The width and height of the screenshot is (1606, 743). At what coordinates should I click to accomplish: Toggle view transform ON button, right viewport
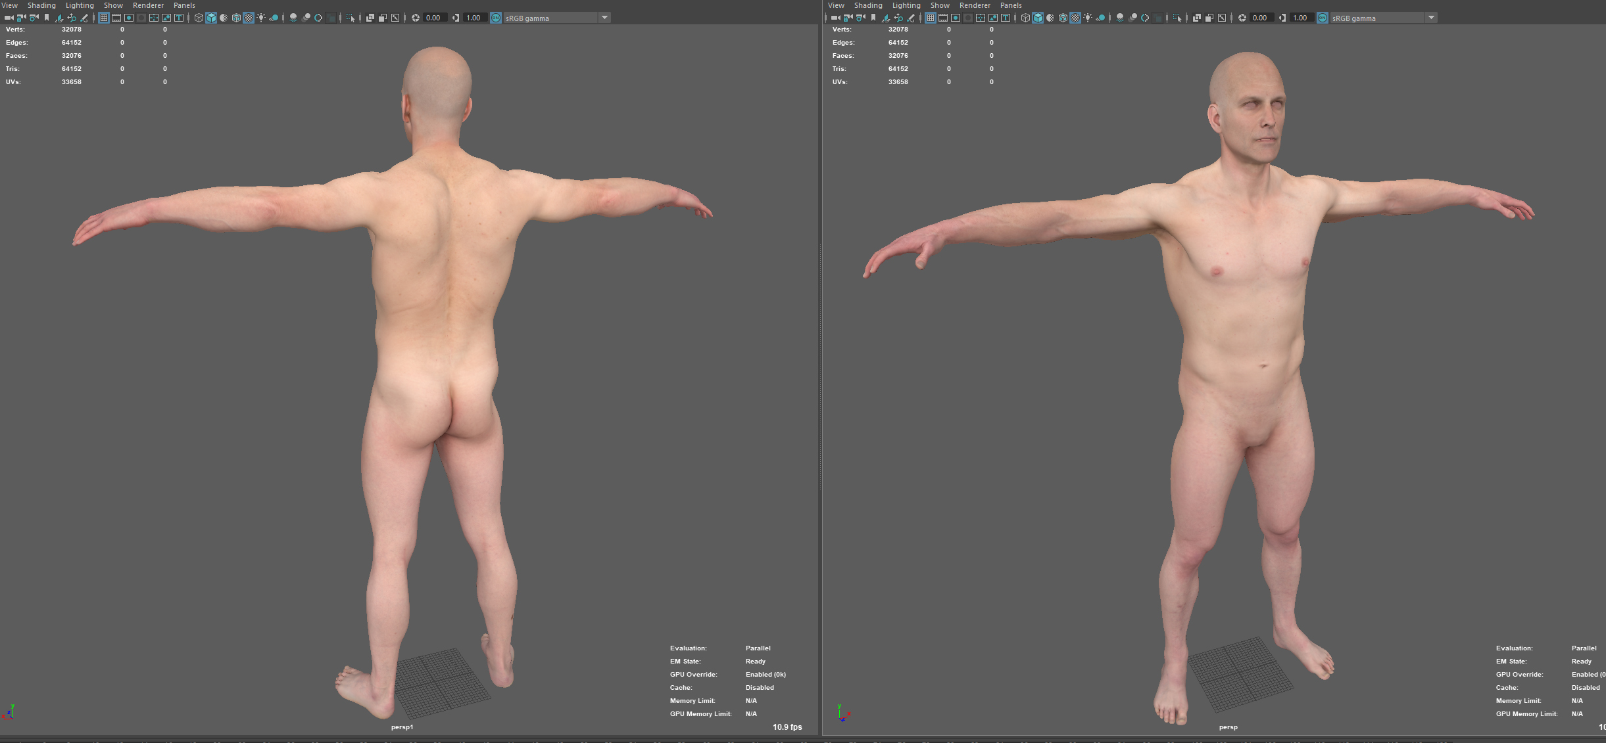coord(1322,18)
